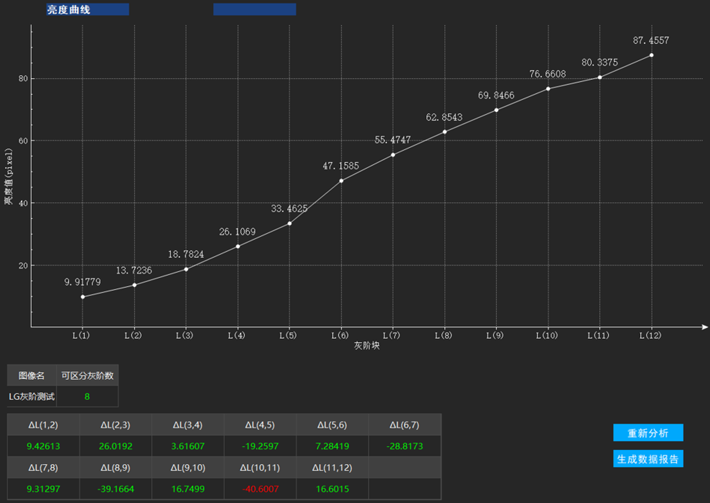Click the data point labeled 87.4557
Screen dimensions: 710x503
pyautogui.click(x=651, y=55)
